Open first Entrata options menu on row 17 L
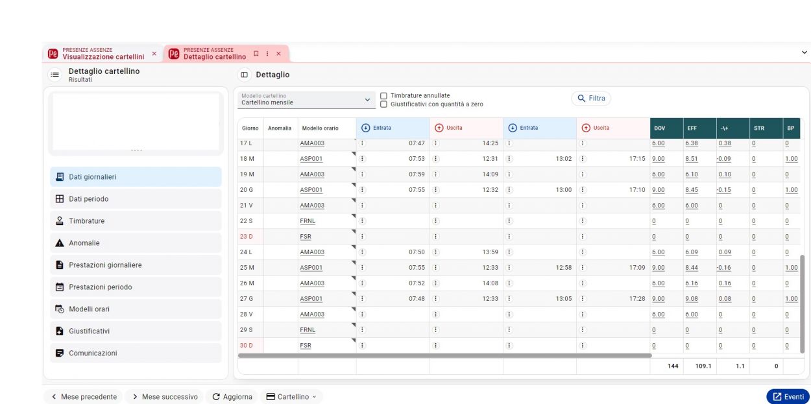The height and width of the screenshot is (404, 811). point(363,143)
